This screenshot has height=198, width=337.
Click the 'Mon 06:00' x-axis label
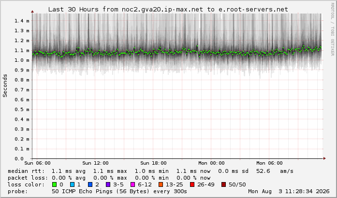pyautogui.click(x=269, y=163)
